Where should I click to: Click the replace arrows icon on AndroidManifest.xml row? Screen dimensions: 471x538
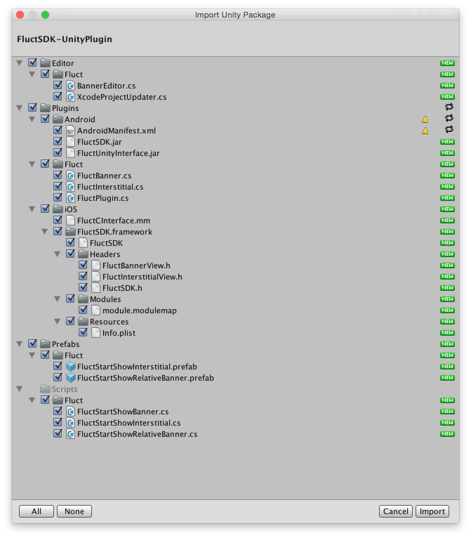[449, 129]
